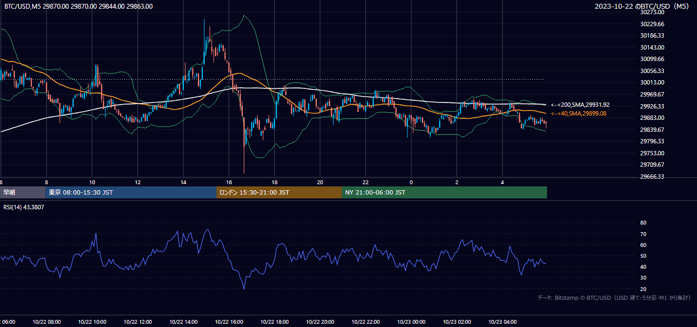Click hour label 18 under price chart
The width and height of the screenshot is (697, 327).
(x=274, y=182)
